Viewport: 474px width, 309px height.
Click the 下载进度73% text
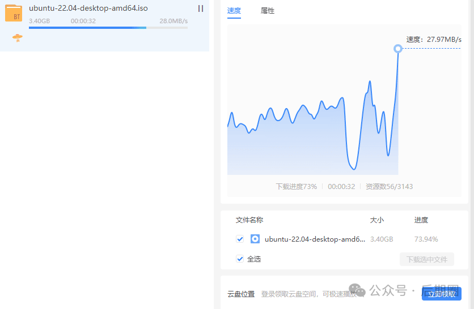coord(296,187)
